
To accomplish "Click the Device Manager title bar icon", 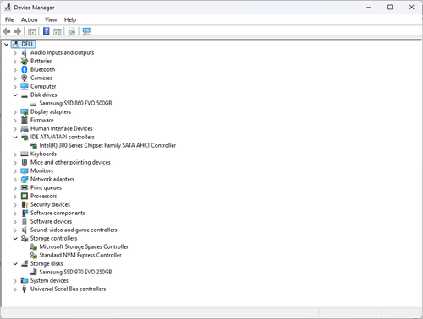I will (8, 8).
